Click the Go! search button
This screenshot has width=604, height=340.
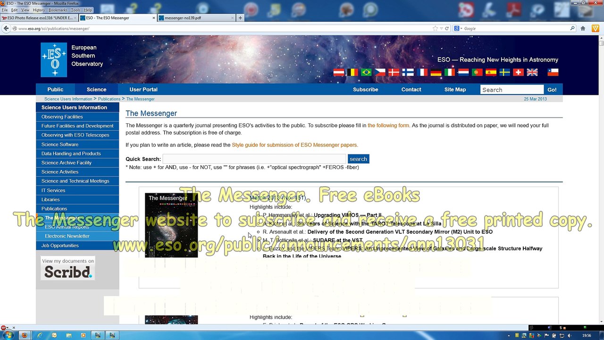pyautogui.click(x=552, y=90)
